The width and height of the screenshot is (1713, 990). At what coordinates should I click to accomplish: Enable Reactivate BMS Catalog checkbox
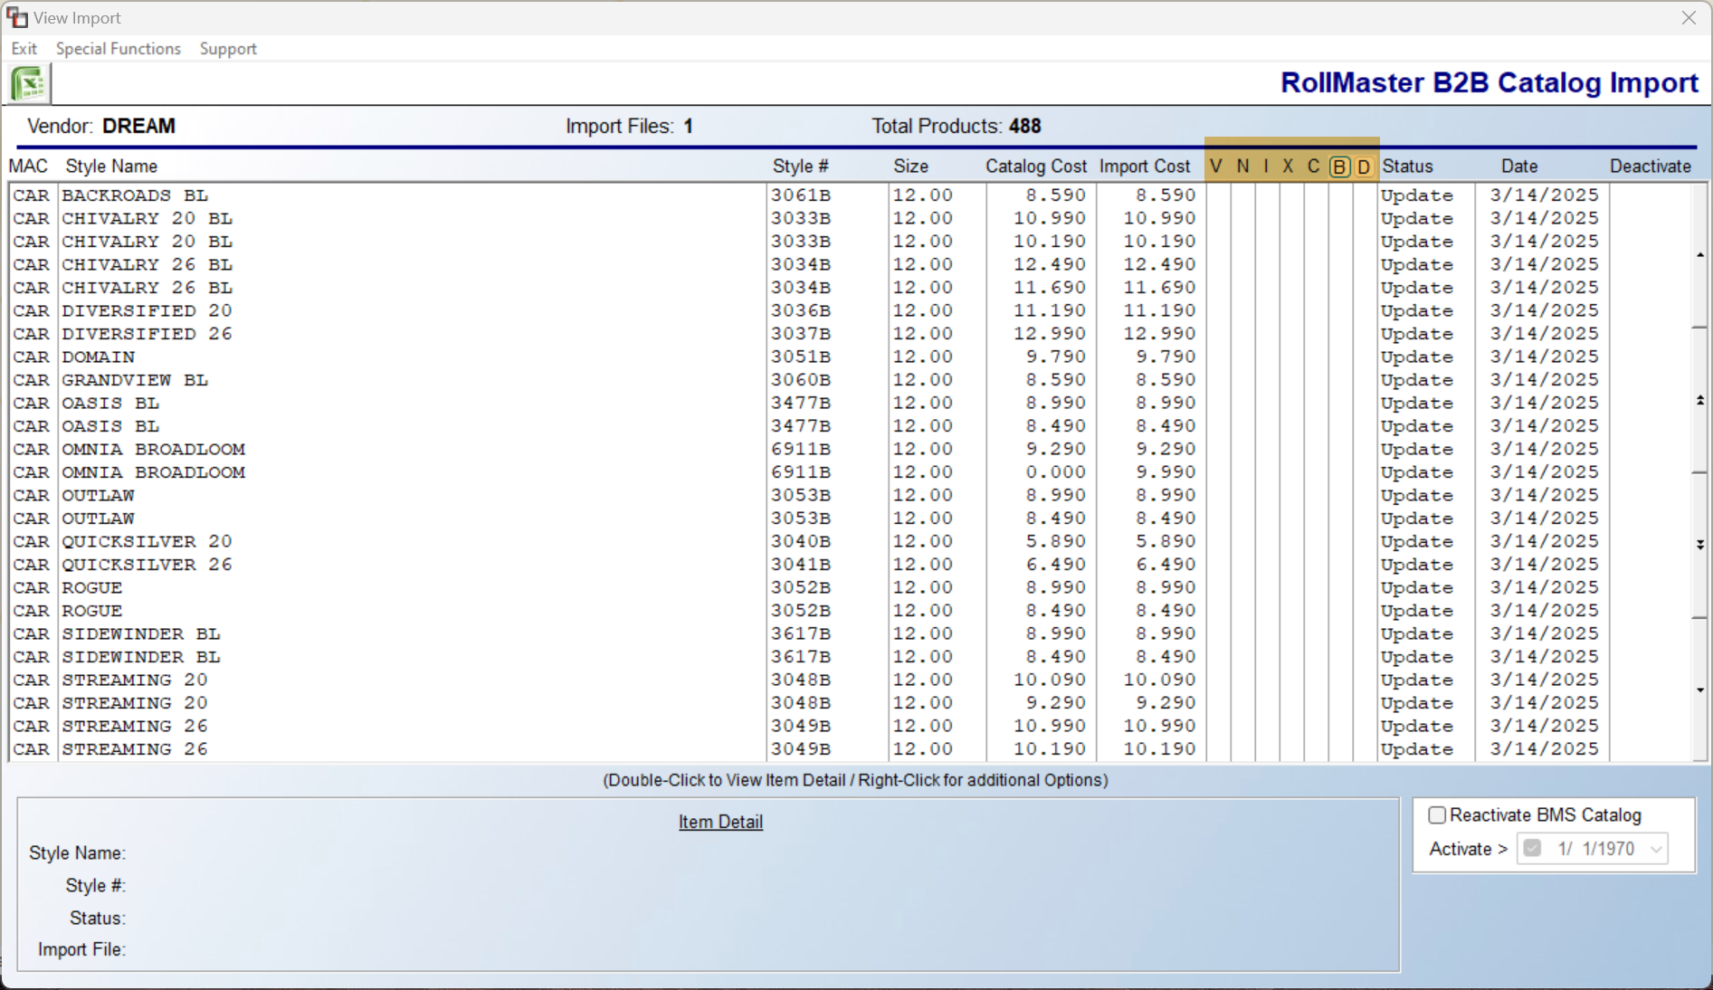pyautogui.click(x=1437, y=815)
